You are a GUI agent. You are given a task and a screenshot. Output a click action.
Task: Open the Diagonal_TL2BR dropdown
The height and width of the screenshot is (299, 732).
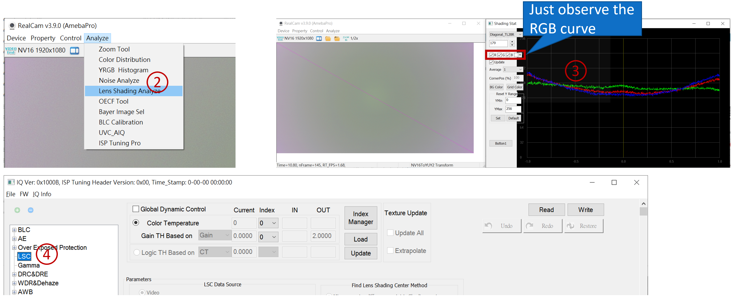coord(505,34)
